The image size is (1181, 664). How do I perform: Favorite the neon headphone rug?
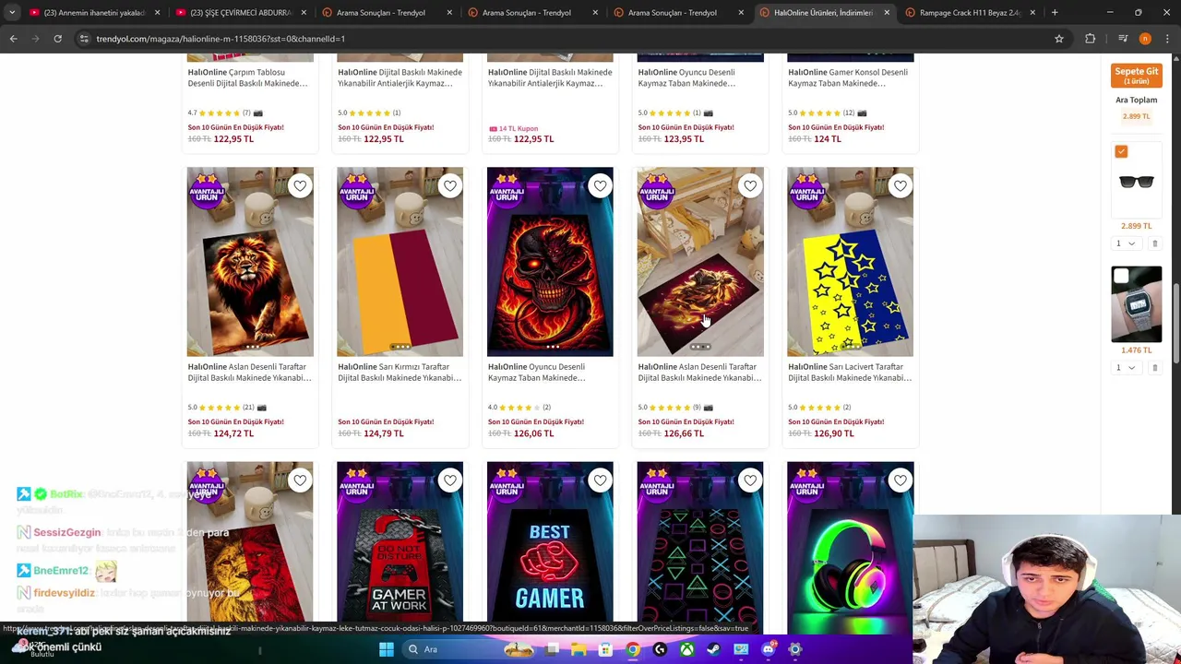pyautogui.click(x=900, y=480)
